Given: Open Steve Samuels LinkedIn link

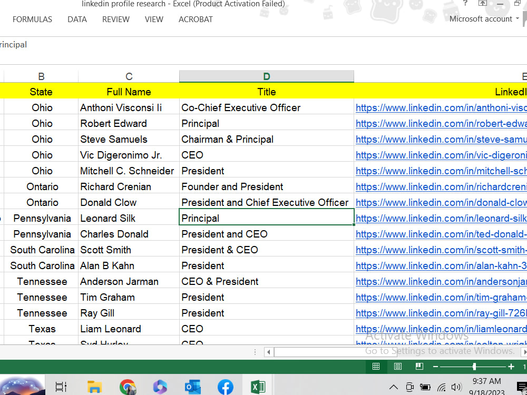Looking at the screenshot, I should 441,140.
